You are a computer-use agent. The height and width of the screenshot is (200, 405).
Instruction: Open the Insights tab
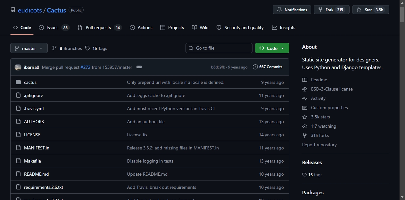click(284, 28)
